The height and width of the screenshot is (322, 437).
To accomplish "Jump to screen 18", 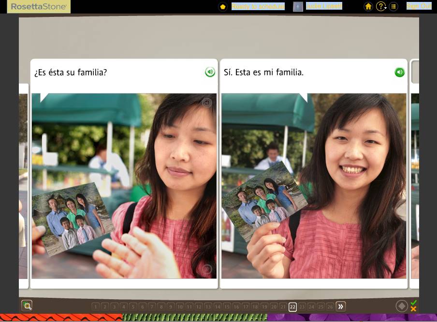I will pos(255,307).
